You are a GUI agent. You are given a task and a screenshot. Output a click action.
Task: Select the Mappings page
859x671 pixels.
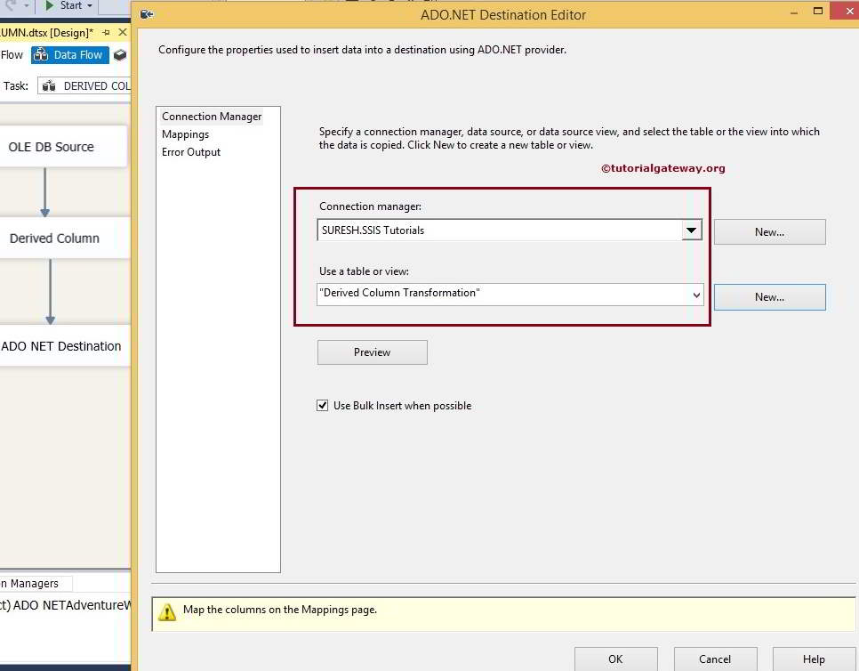pos(185,134)
